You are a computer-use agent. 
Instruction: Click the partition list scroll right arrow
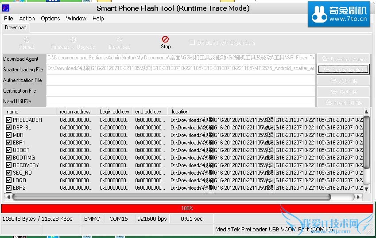[x=358, y=197]
